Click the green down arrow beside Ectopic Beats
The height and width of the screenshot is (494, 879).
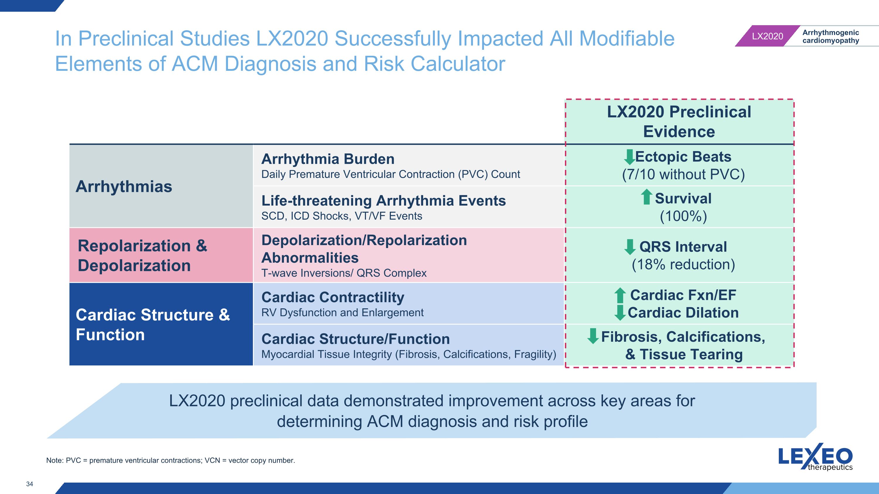tap(629, 157)
